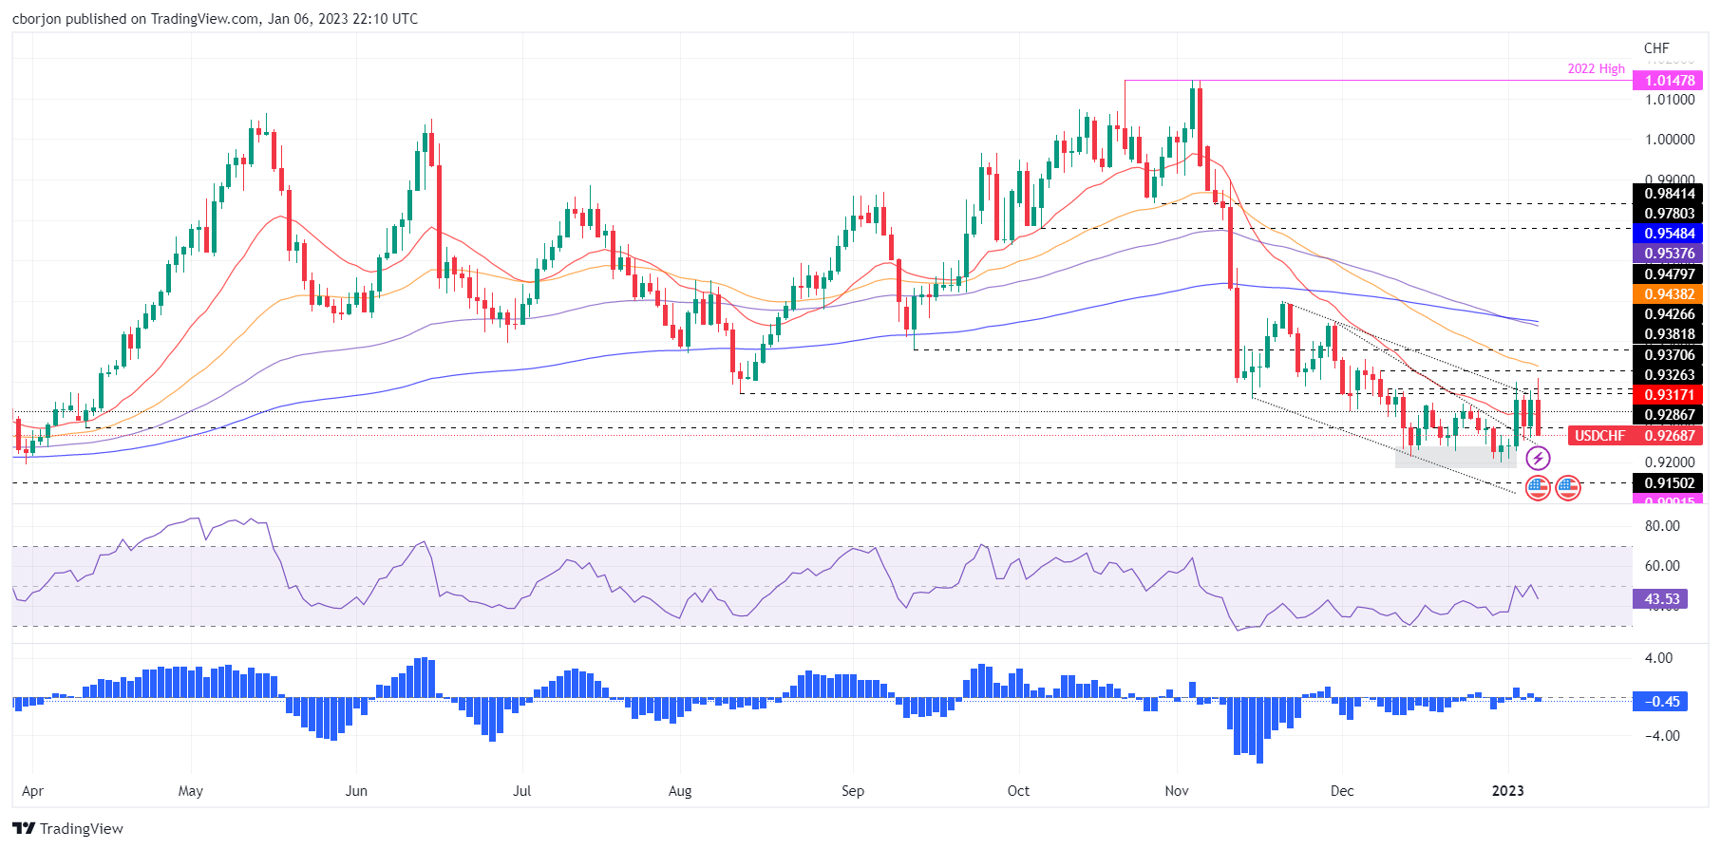
Task: Select the RSI value label 43.53
Action: 1661,599
